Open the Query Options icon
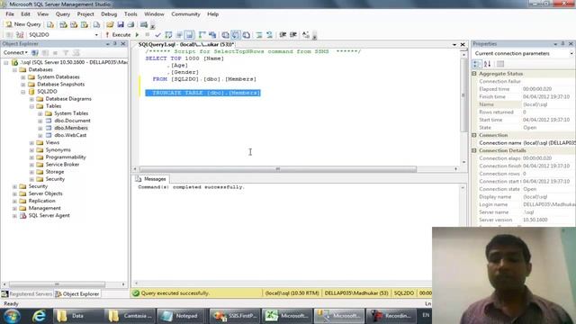Viewport: 576px width, 324px height. tap(179, 35)
